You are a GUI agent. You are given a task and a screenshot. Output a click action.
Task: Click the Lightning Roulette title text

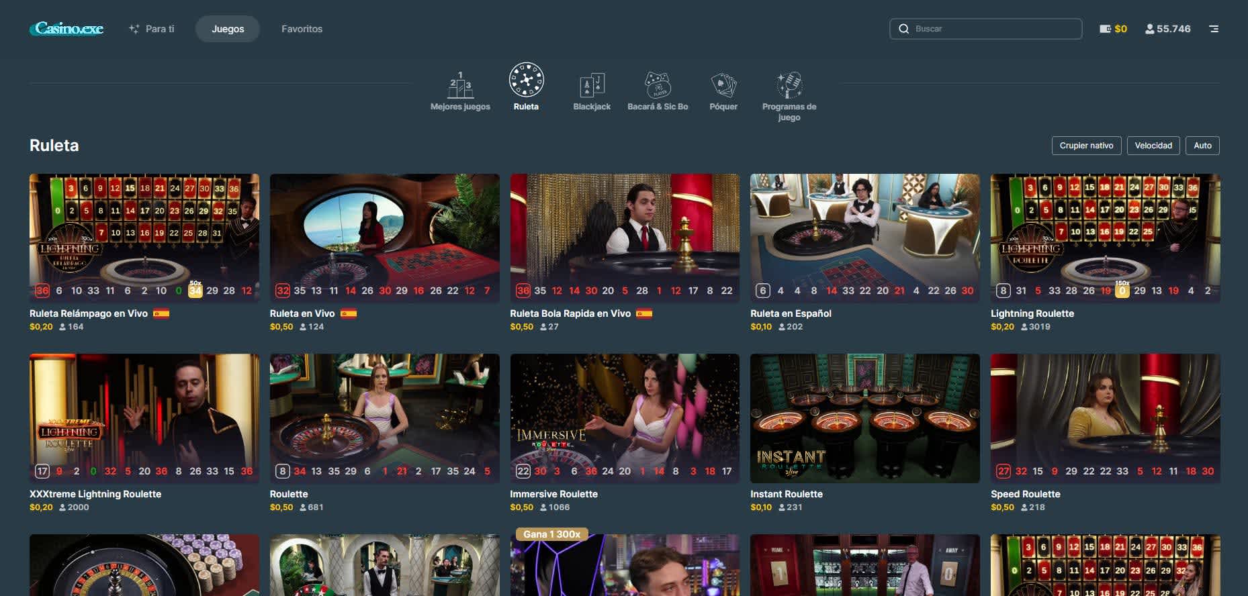1032,313
